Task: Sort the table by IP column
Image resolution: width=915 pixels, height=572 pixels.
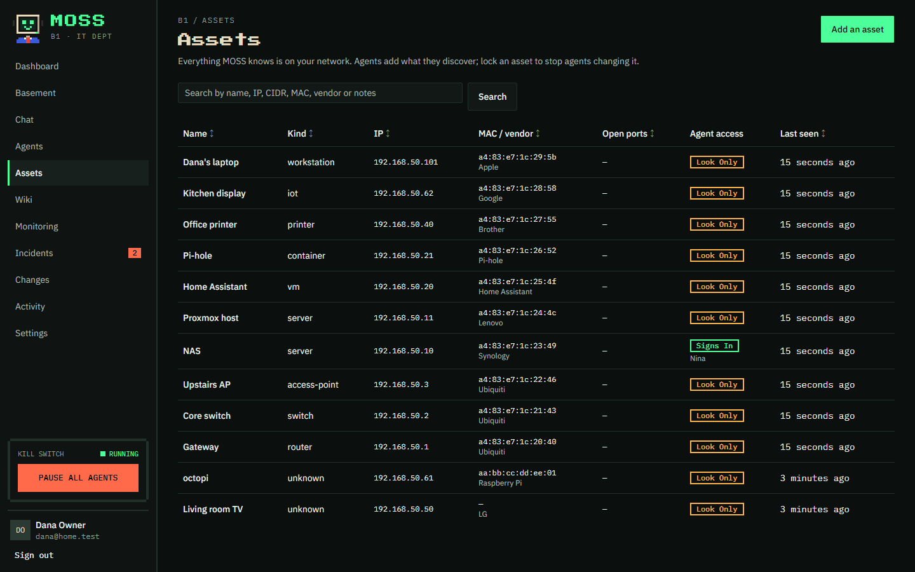Action: (x=382, y=133)
